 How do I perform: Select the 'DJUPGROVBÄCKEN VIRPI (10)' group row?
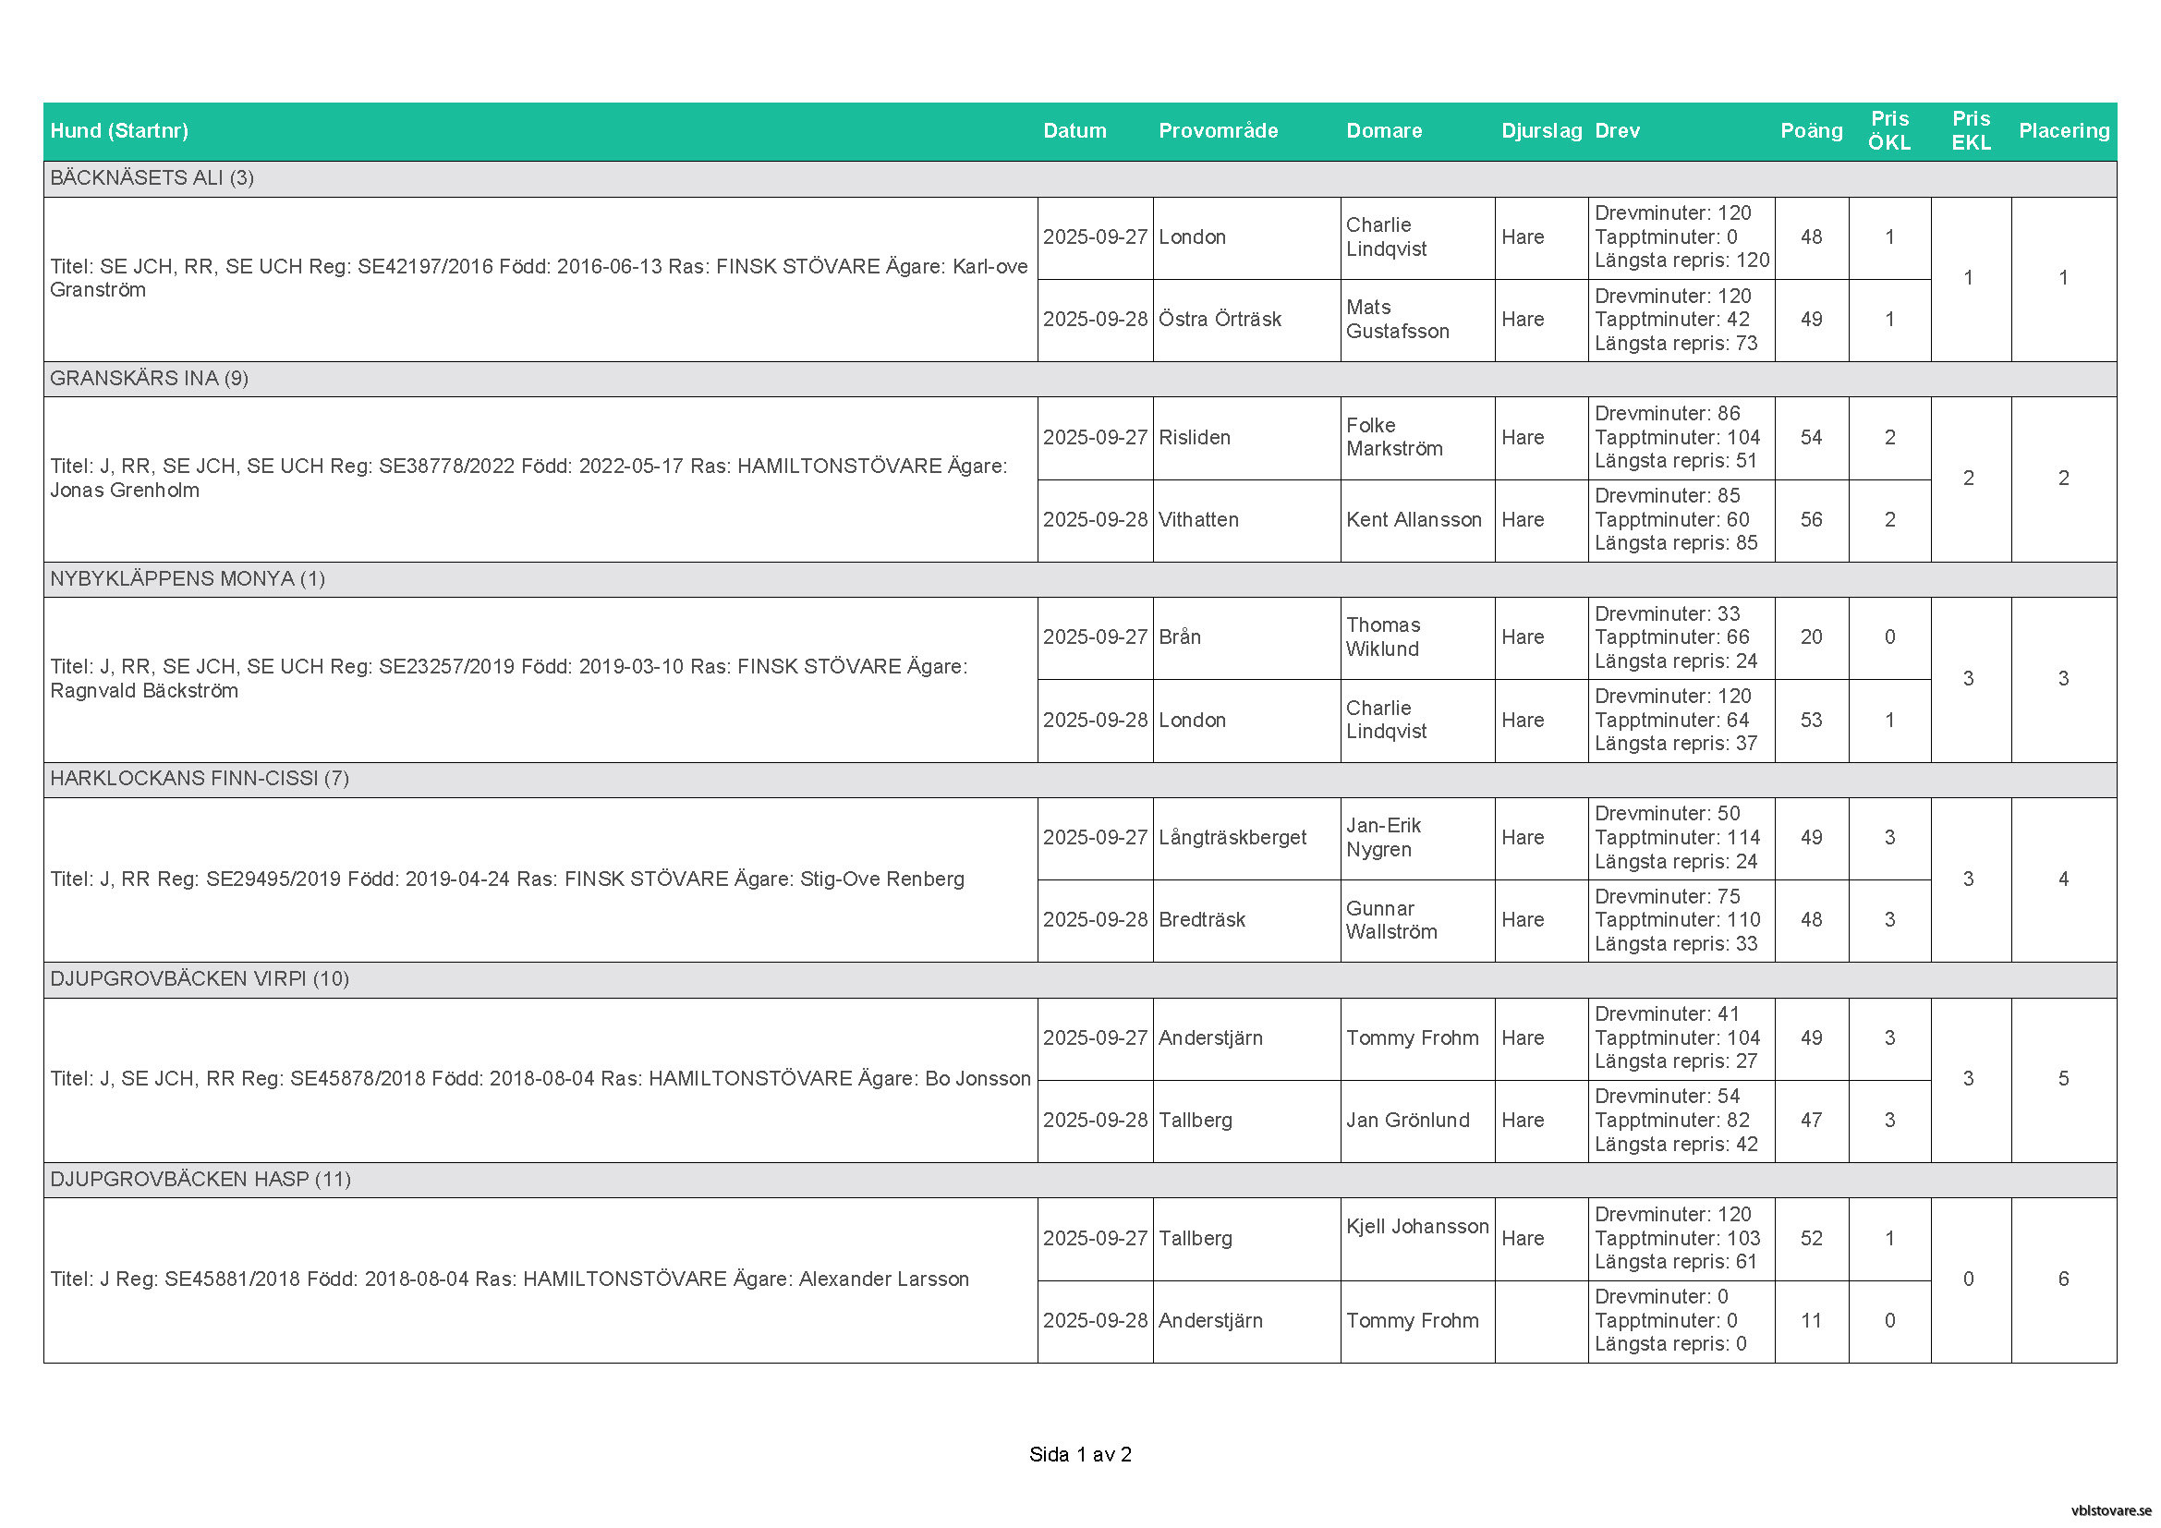(x=1079, y=979)
